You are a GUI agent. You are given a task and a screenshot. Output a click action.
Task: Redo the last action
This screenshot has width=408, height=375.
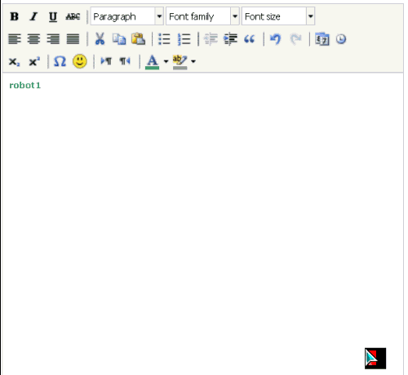(295, 39)
